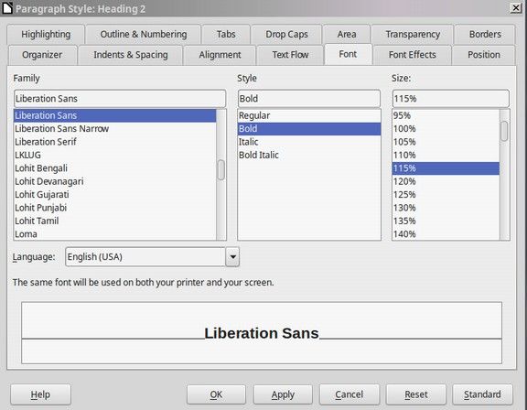
Task: Open the Indents & Spacing tab
Action: tap(131, 55)
